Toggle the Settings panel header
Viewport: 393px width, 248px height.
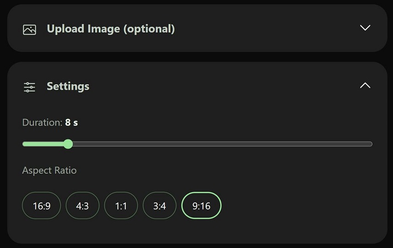click(197, 86)
